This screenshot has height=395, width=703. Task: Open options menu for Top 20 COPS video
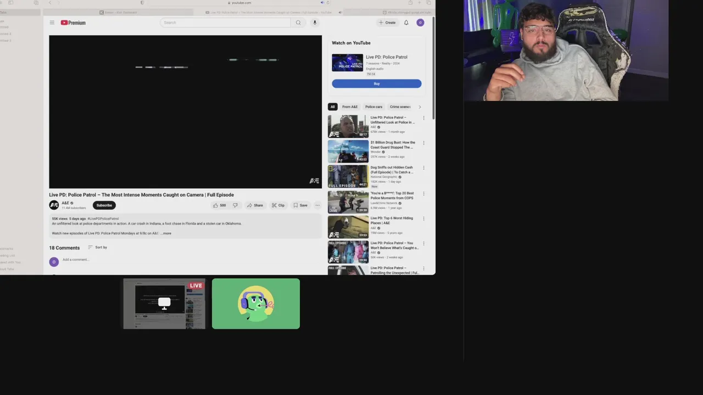(x=423, y=194)
